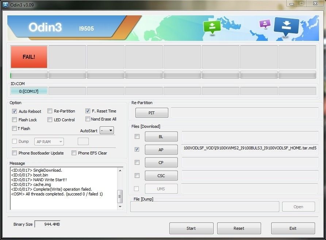Screen dimensions: 326x240
Task: Disable the Auto Reboot checkbox
Action: (15, 111)
